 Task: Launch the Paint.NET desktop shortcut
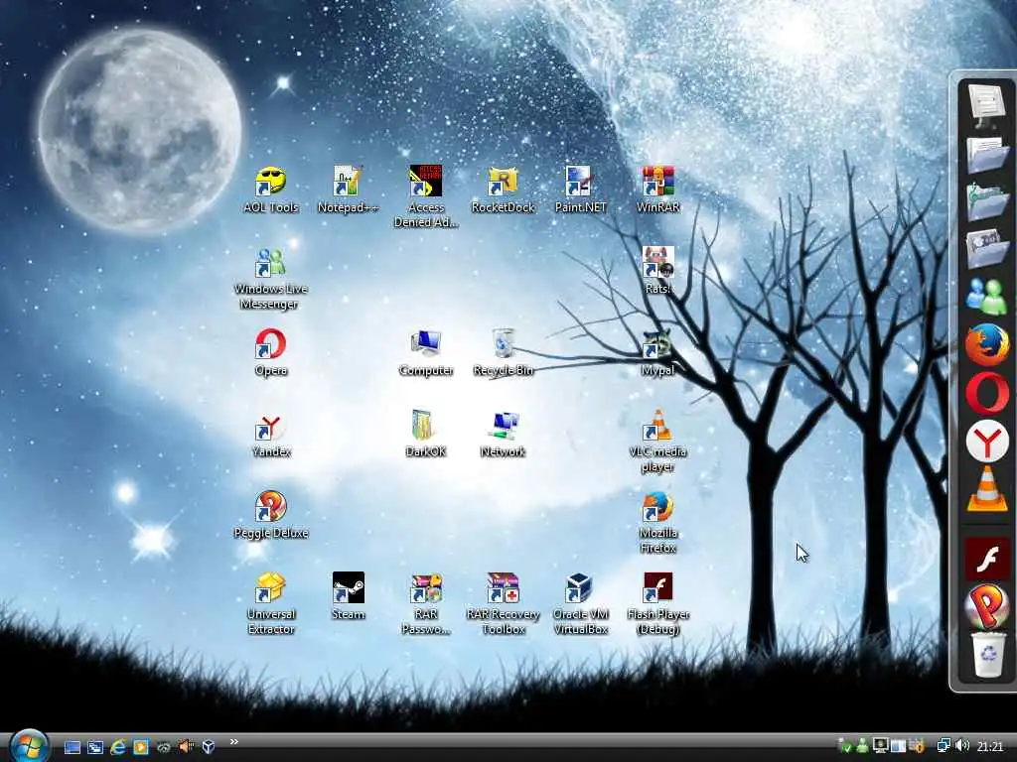click(580, 190)
